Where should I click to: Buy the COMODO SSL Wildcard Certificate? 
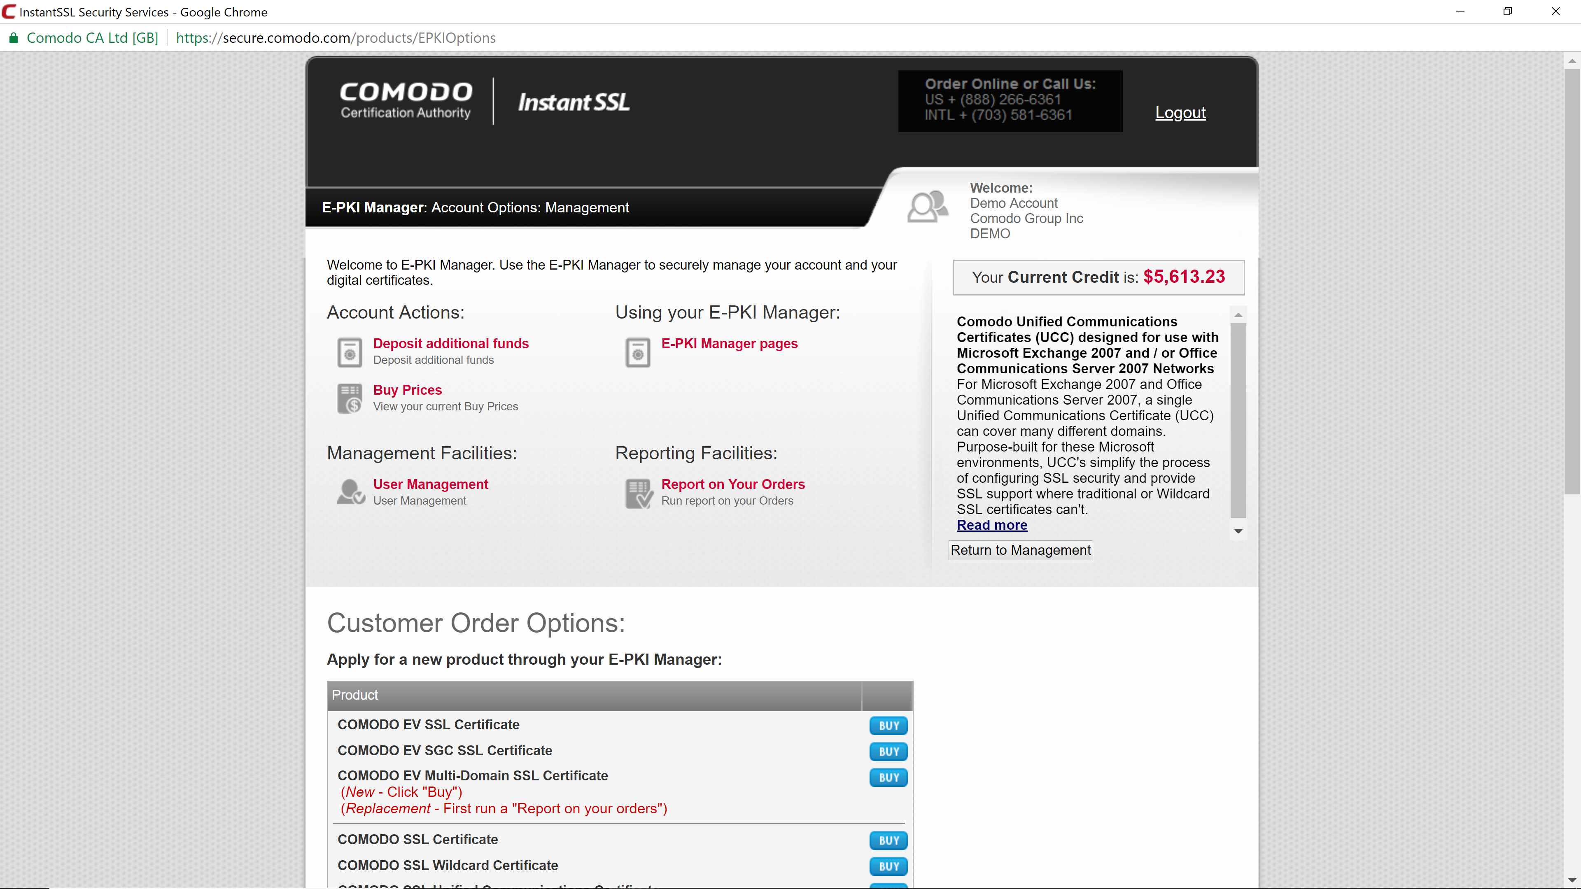point(888,866)
